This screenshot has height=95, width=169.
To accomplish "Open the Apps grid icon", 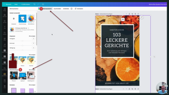I will coord(5,87).
